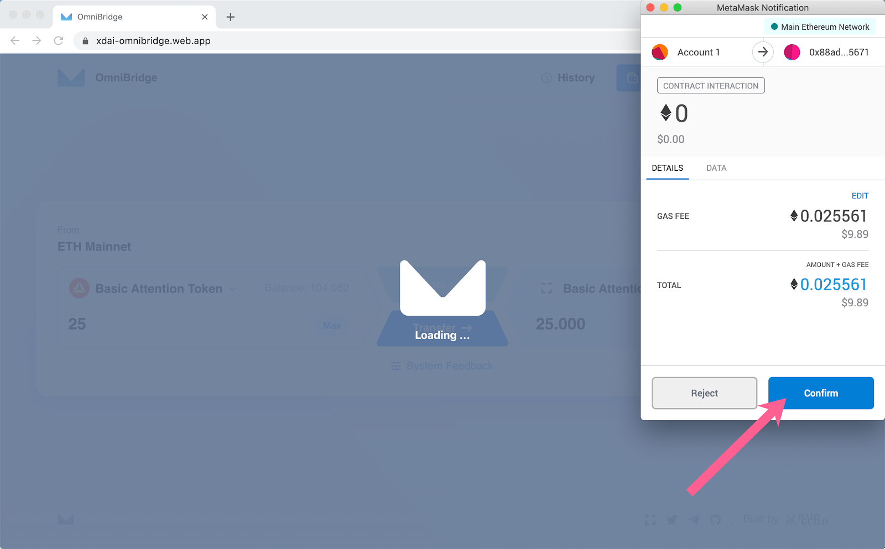Viewport: 885px width, 549px height.
Task: Click the Max amount button
Action: (332, 326)
